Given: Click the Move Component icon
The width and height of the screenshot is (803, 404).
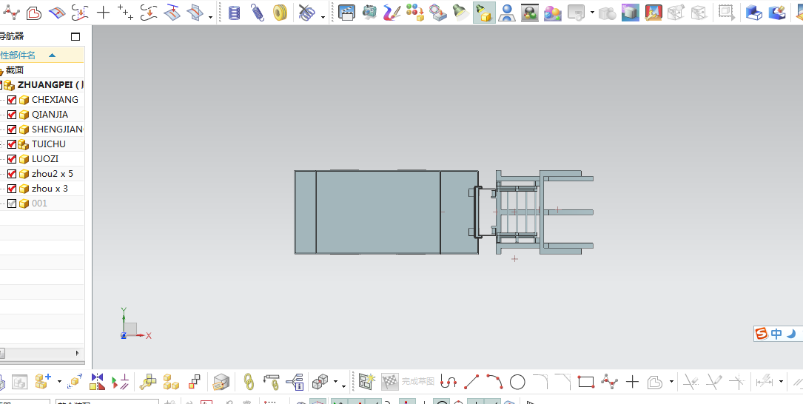Looking at the screenshot, I should (75, 382).
